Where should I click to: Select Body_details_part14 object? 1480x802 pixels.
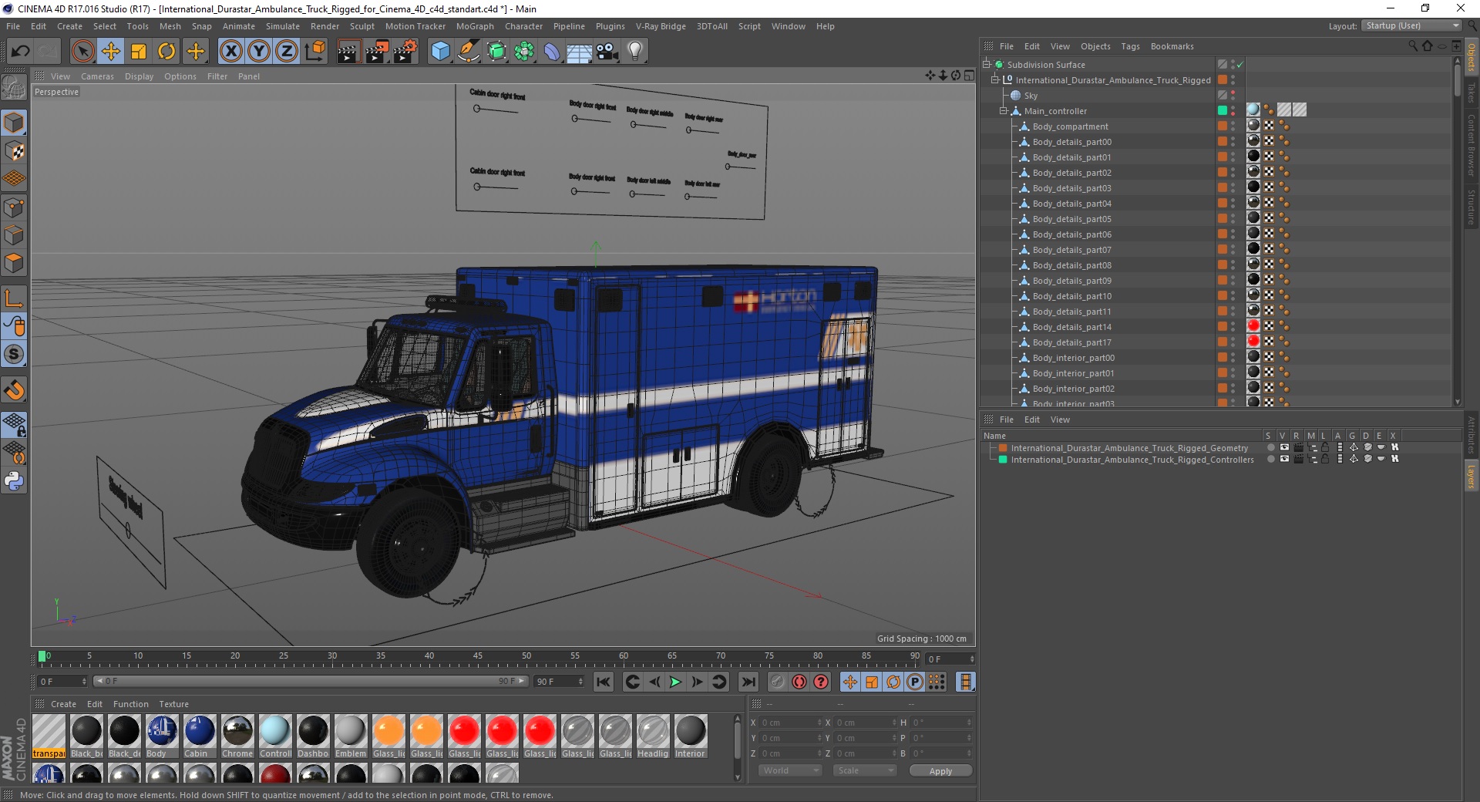[x=1071, y=327]
